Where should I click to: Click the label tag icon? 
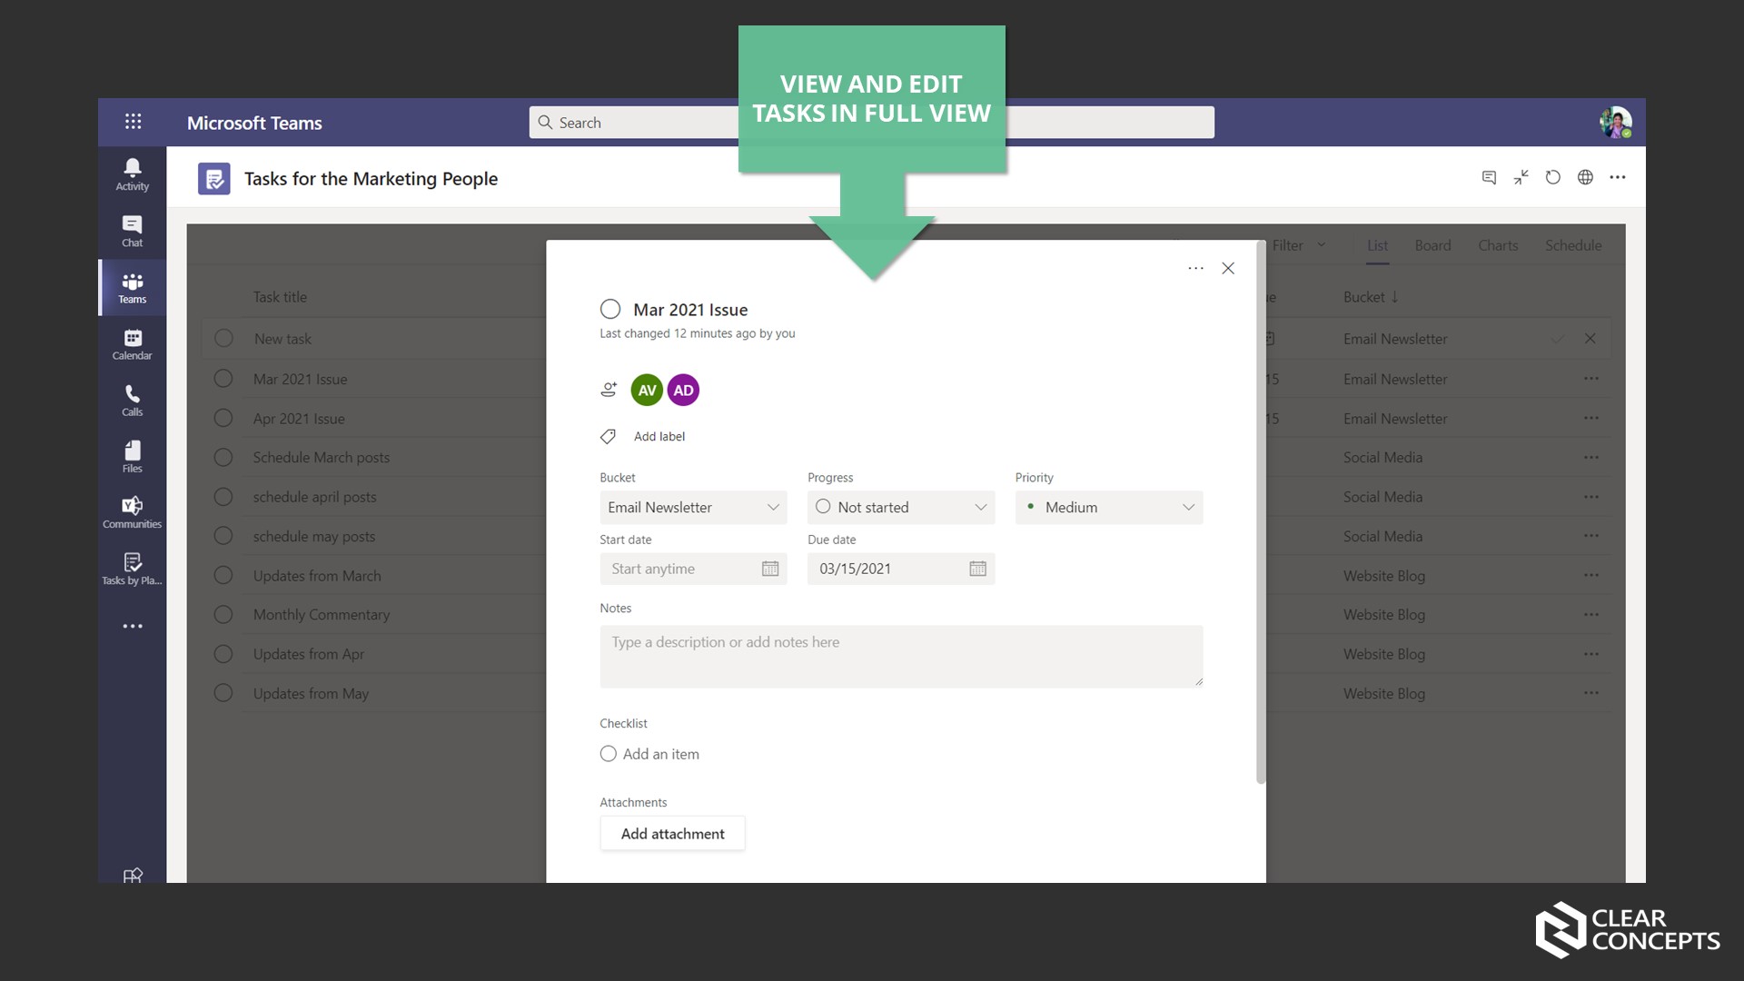(x=608, y=437)
